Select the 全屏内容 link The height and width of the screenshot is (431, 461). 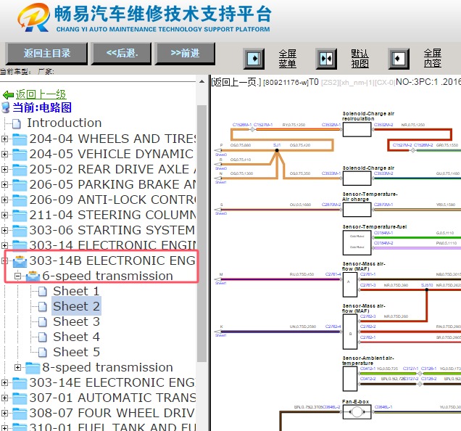click(x=433, y=59)
